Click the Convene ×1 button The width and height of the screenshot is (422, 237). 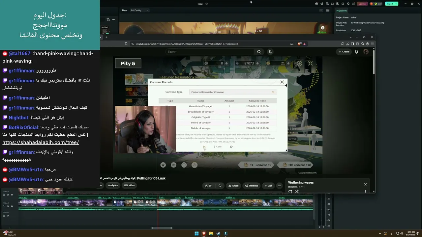[x=257, y=165]
